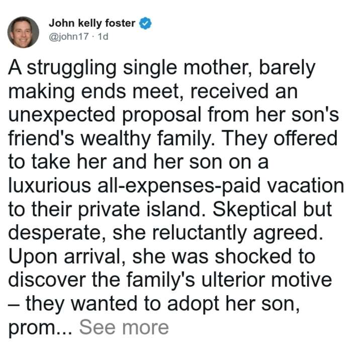This screenshot has height=352, width=352.
Task: Select the word "struggling" in the post
Action: (x=72, y=68)
